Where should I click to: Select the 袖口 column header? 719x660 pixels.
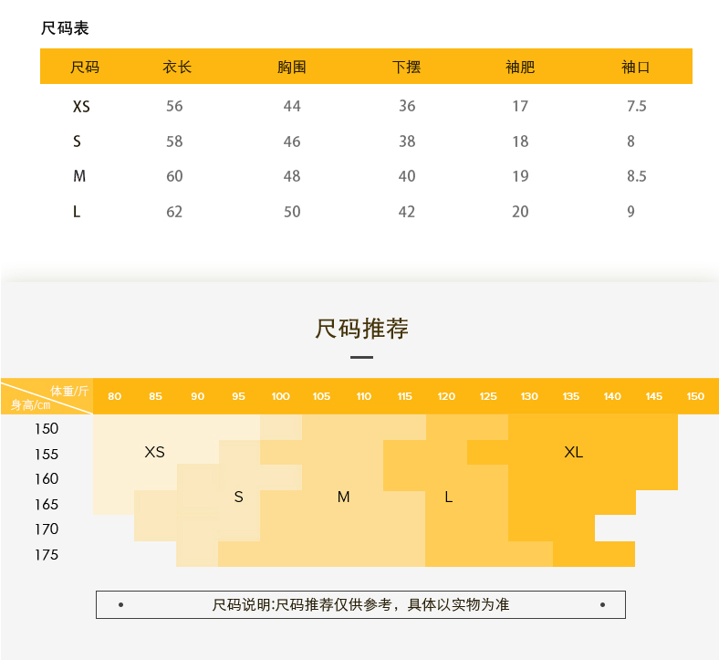click(636, 67)
